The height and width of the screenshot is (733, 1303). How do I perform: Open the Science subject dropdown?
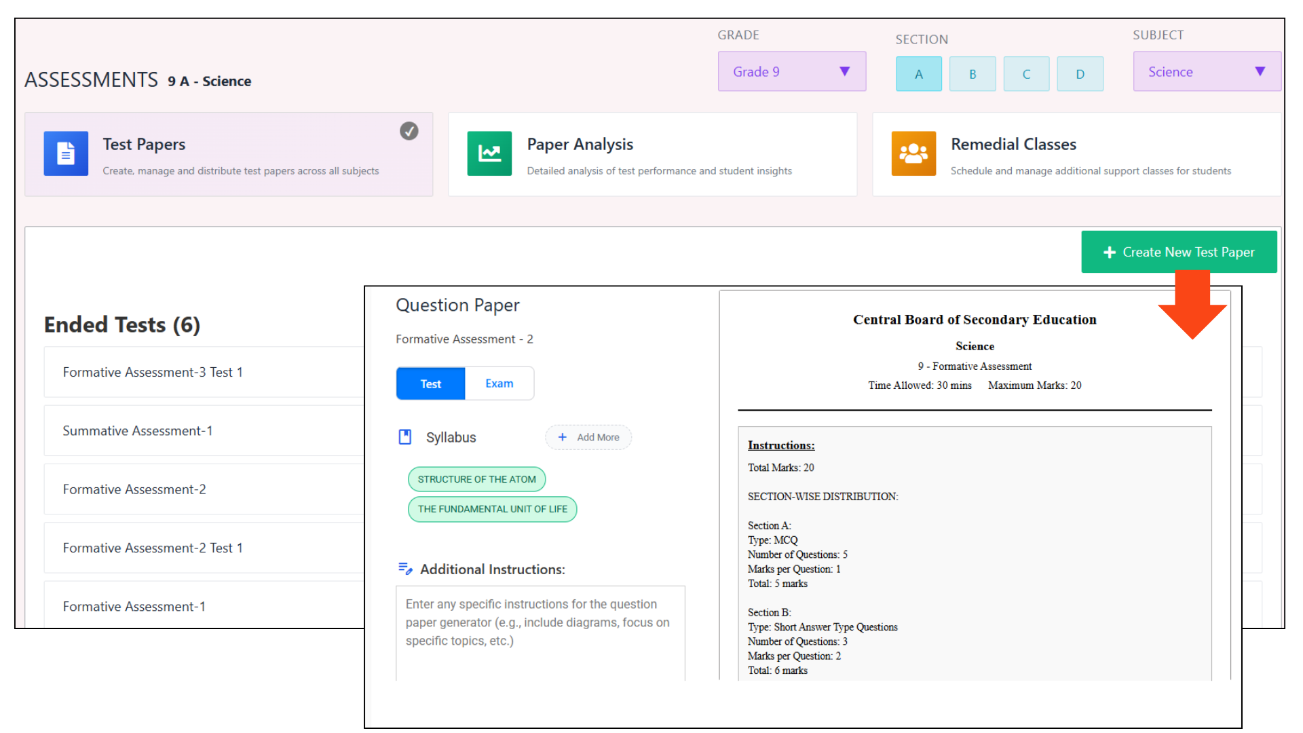[1206, 71]
